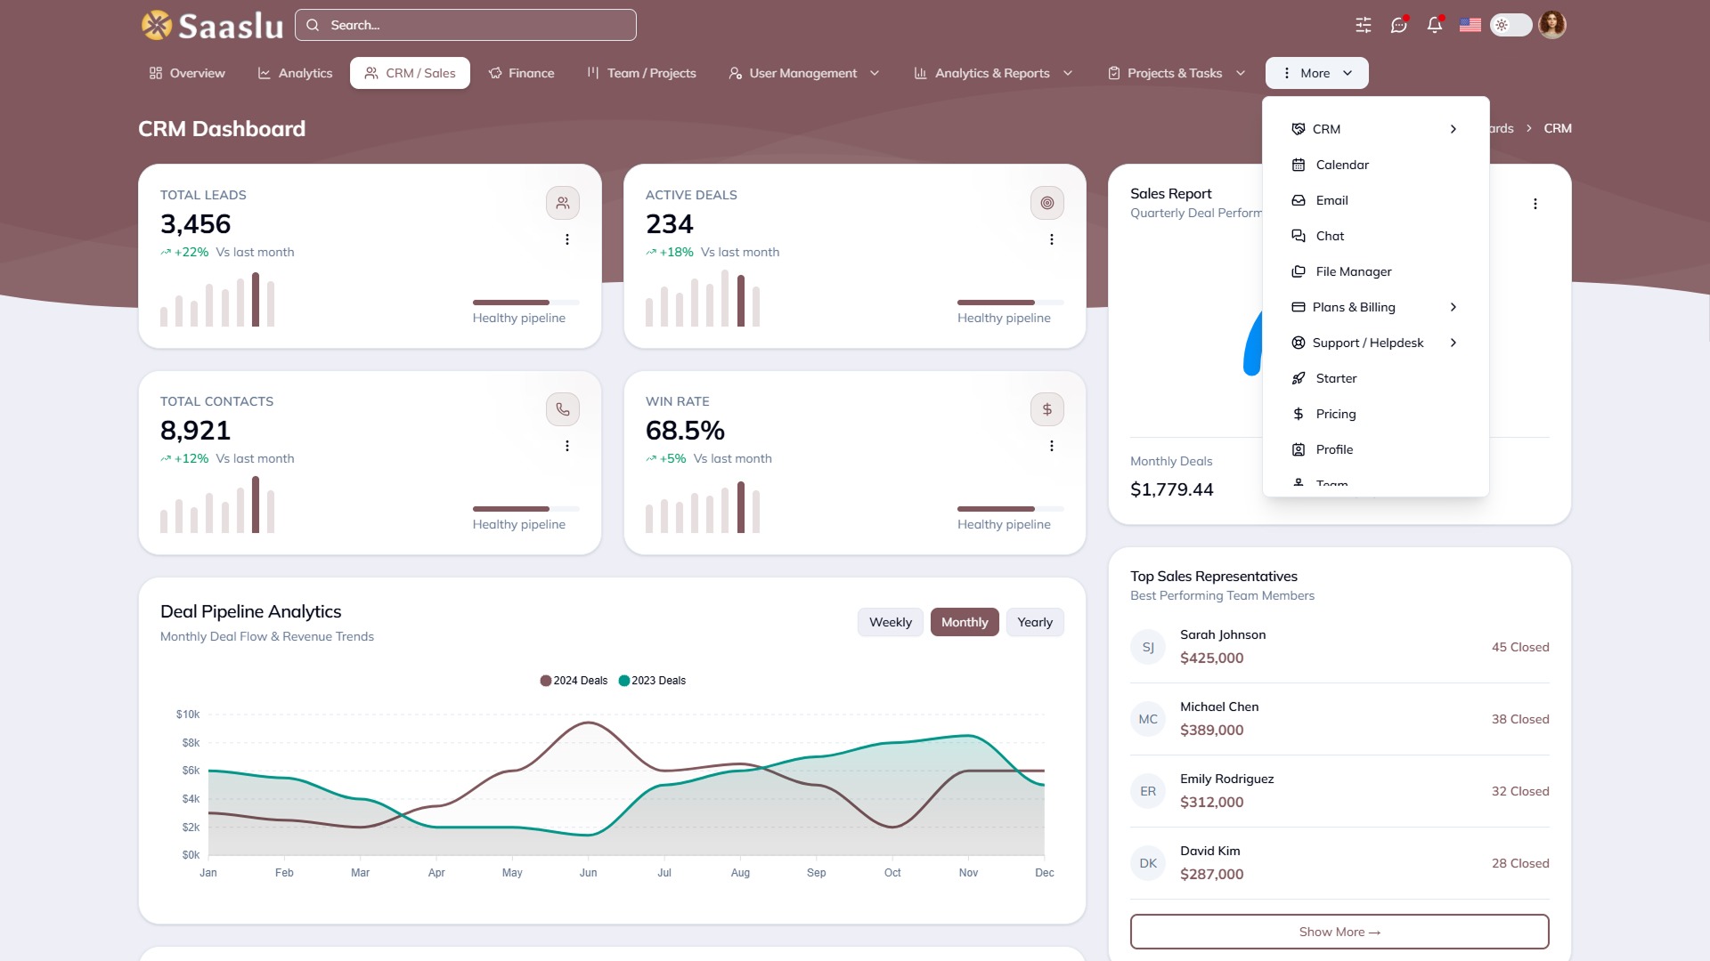Screen dimensions: 1710x961
Task: Open the user avatar profile menu
Action: click(x=1552, y=25)
